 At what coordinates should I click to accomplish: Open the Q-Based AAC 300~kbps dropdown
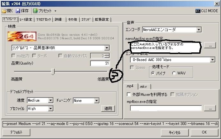click(x=173, y=60)
